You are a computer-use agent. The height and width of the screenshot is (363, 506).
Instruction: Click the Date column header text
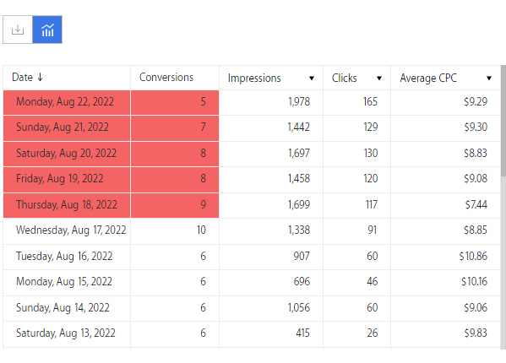click(22, 78)
